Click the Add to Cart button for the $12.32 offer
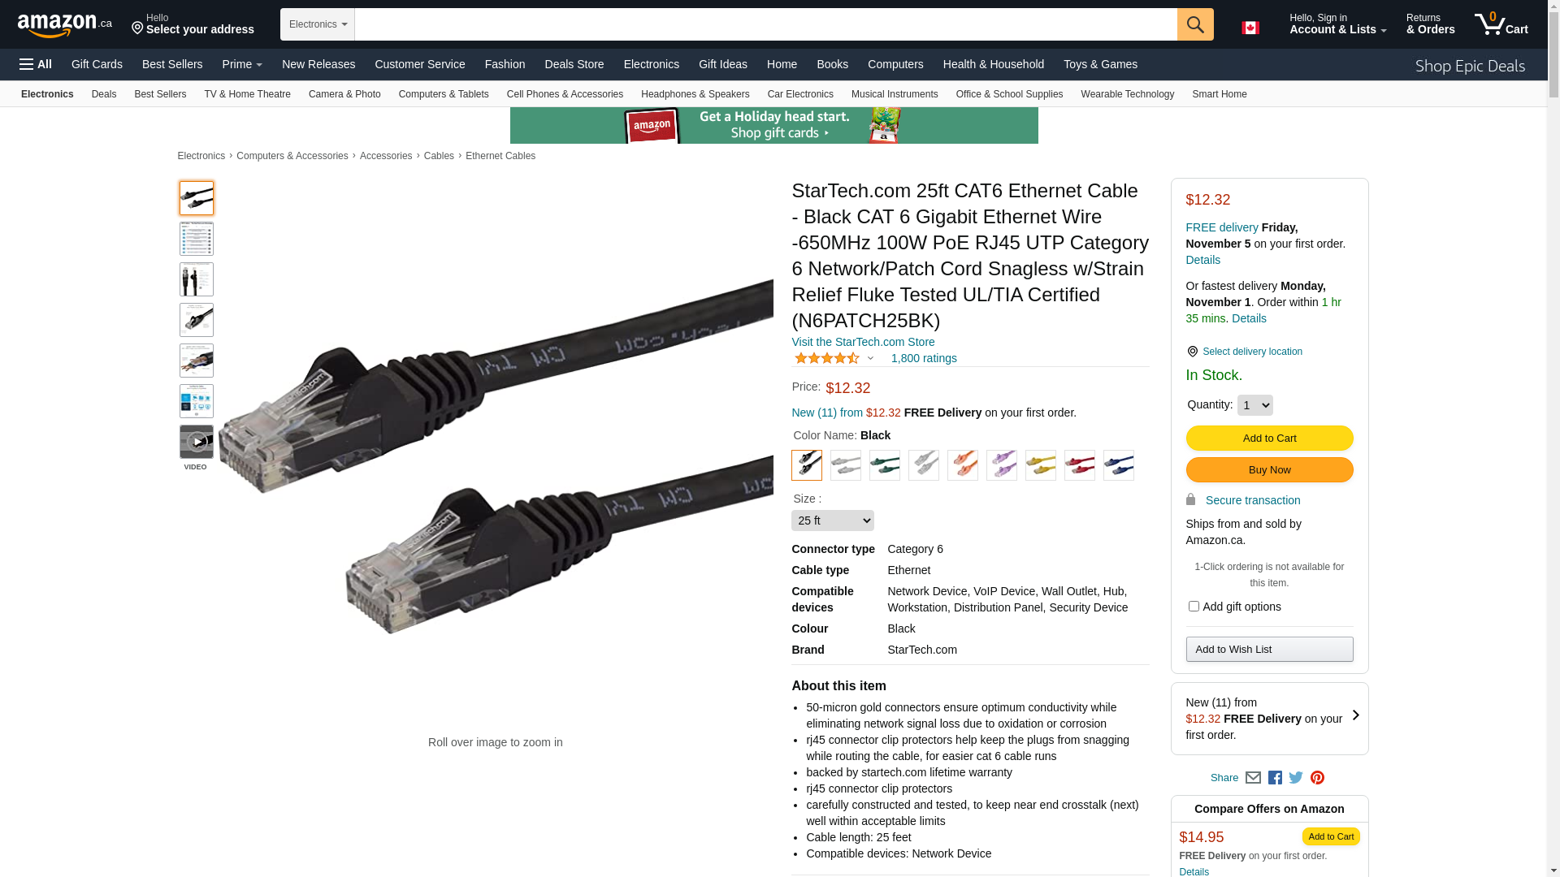This screenshot has height=877, width=1560. (1269, 438)
